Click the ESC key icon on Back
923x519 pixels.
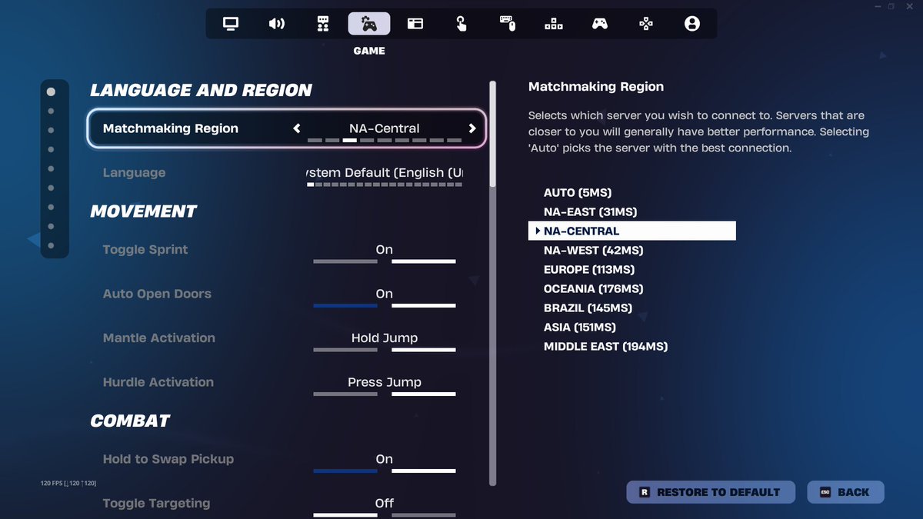click(x=825, y=492)
